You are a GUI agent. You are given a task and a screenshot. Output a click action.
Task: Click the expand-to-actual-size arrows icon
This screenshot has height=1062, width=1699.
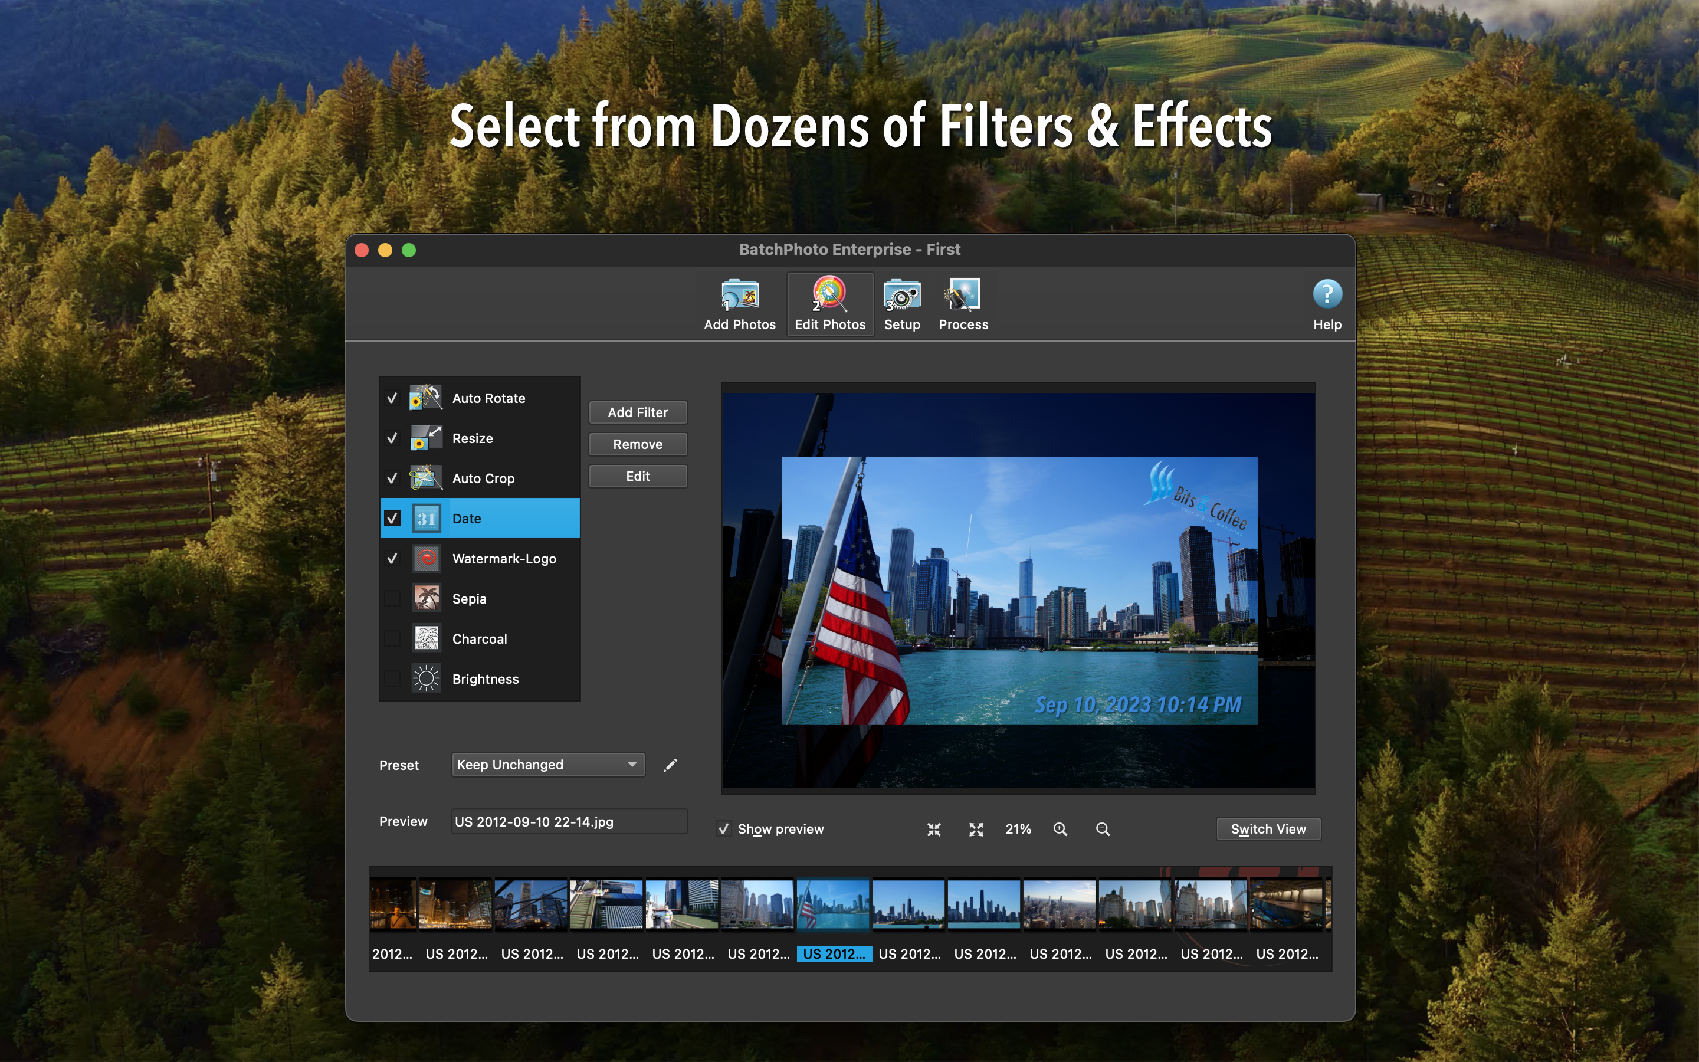click(976, 830)
